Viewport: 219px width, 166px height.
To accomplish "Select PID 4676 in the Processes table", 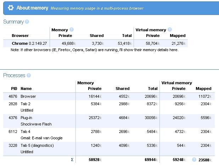I will [x=13, y=96].
